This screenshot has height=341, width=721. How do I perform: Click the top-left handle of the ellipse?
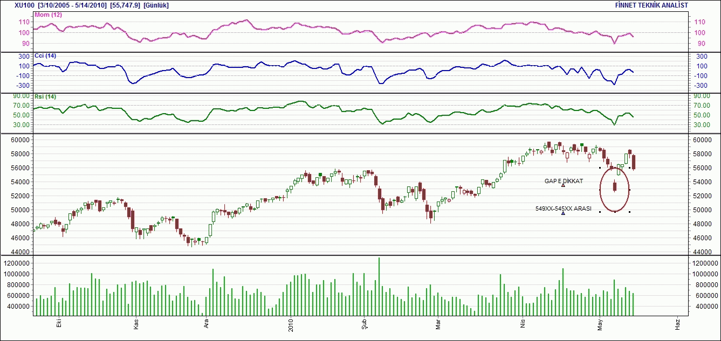(x=600, y=168)
